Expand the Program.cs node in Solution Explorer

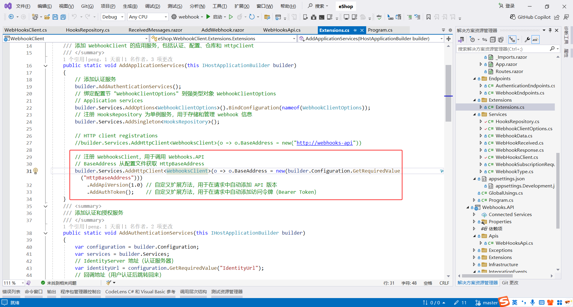click(x=474, y=200)
